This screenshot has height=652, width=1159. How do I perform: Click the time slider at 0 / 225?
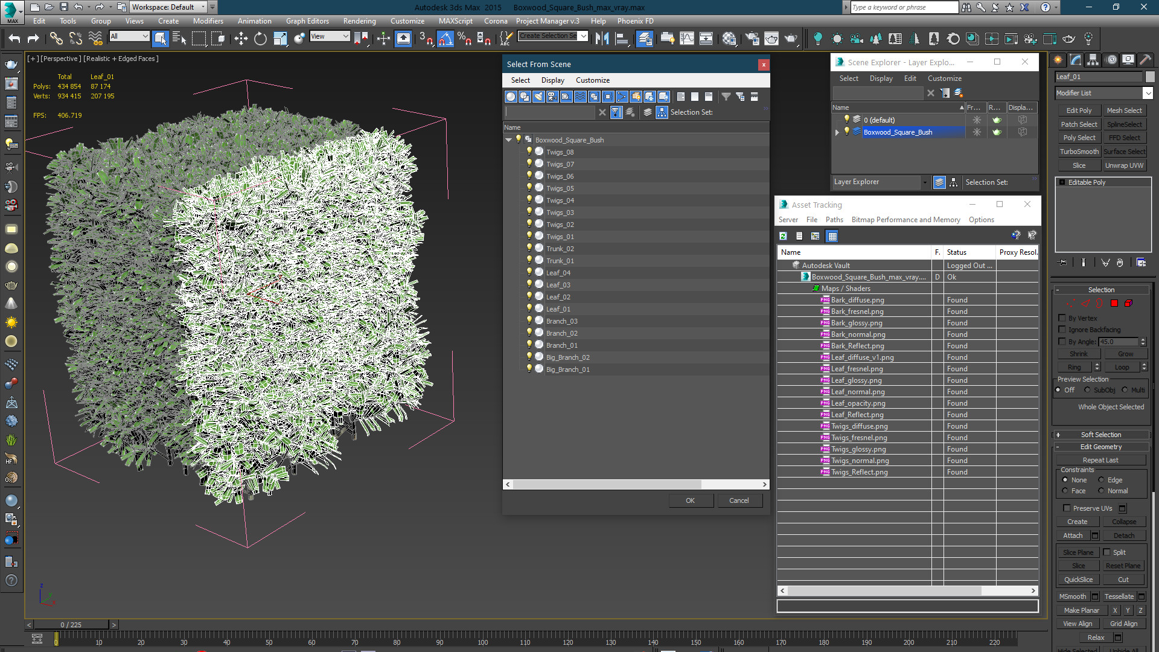(71, 625)
